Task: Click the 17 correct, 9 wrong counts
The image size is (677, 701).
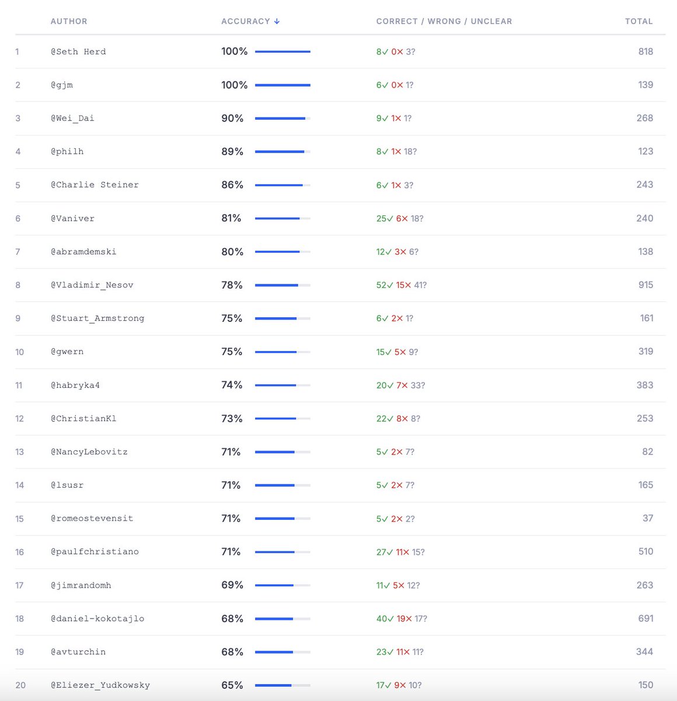Action: tap(392, 685)
